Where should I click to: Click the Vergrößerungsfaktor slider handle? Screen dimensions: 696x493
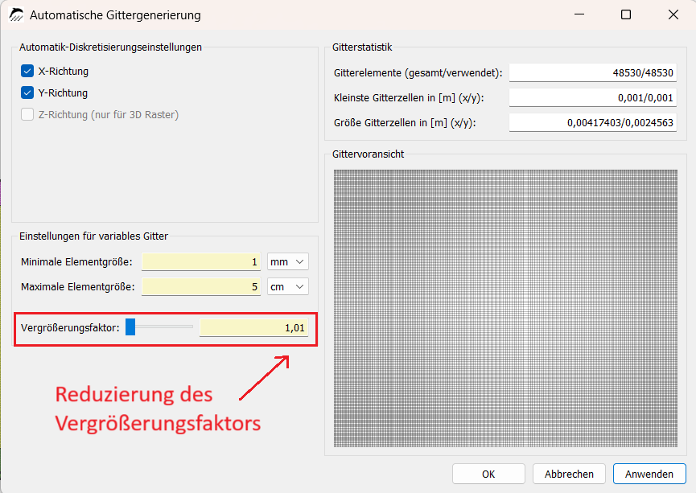click(x=130, y=327)
